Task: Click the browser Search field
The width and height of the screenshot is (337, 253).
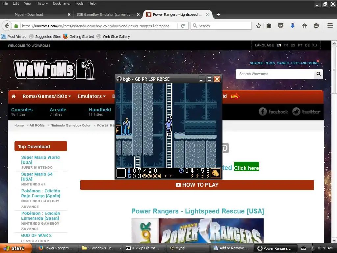Action: pyautogui.click(x=221, y=26)
